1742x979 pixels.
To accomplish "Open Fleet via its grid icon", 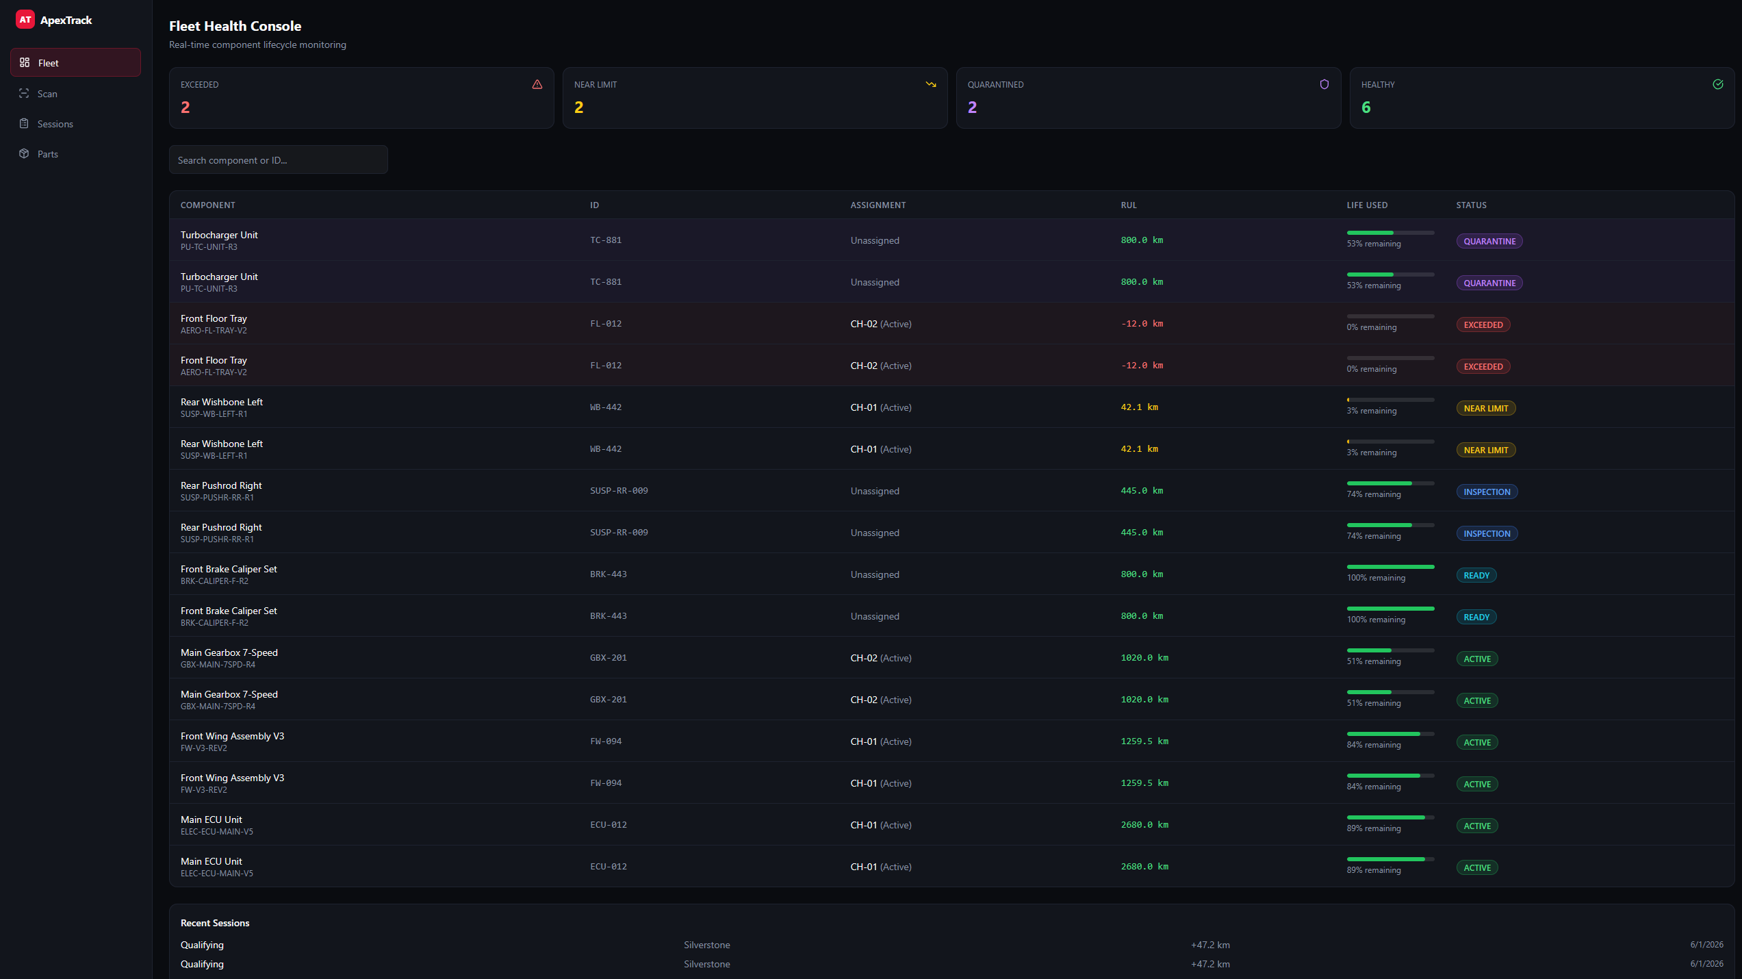I will click(25, 62).
